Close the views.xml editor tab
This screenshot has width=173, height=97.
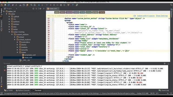tap(58, 9)
